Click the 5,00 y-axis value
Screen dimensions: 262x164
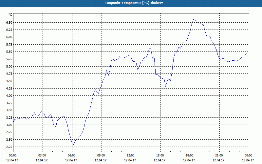click(x=9, y=67)
